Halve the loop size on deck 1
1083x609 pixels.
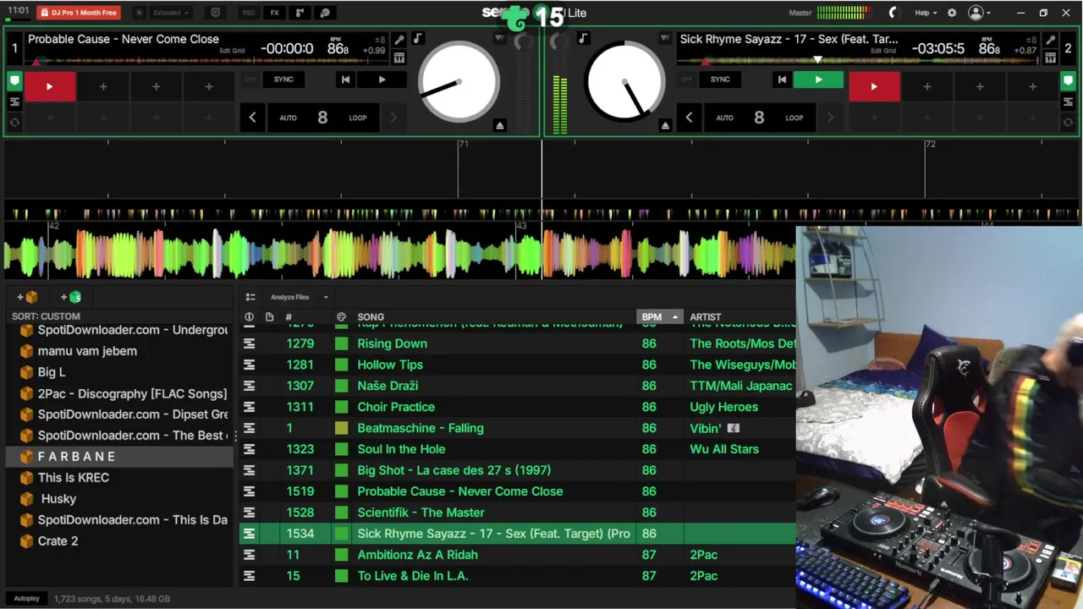[252, 118]
